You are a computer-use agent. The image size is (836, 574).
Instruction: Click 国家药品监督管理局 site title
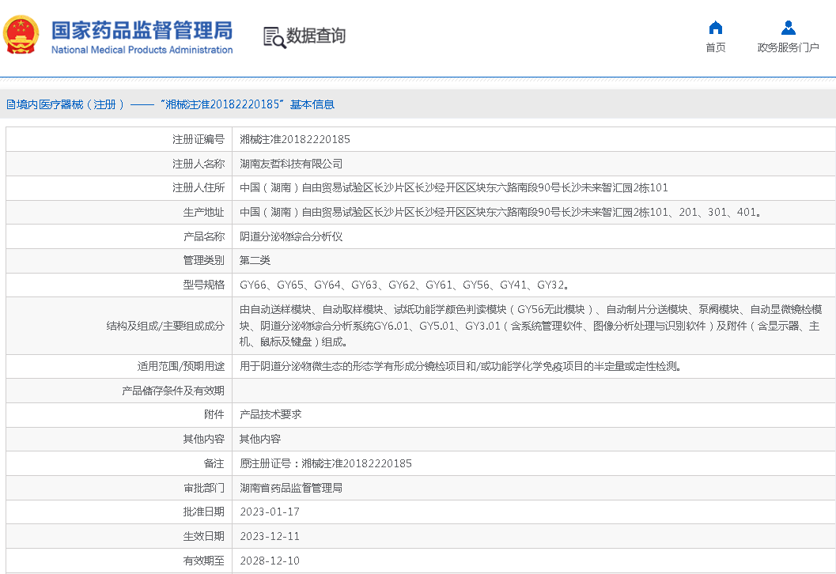click(x=142, y=30)
